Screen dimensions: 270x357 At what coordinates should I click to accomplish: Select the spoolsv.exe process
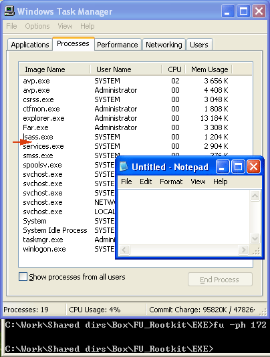[67, 165]
